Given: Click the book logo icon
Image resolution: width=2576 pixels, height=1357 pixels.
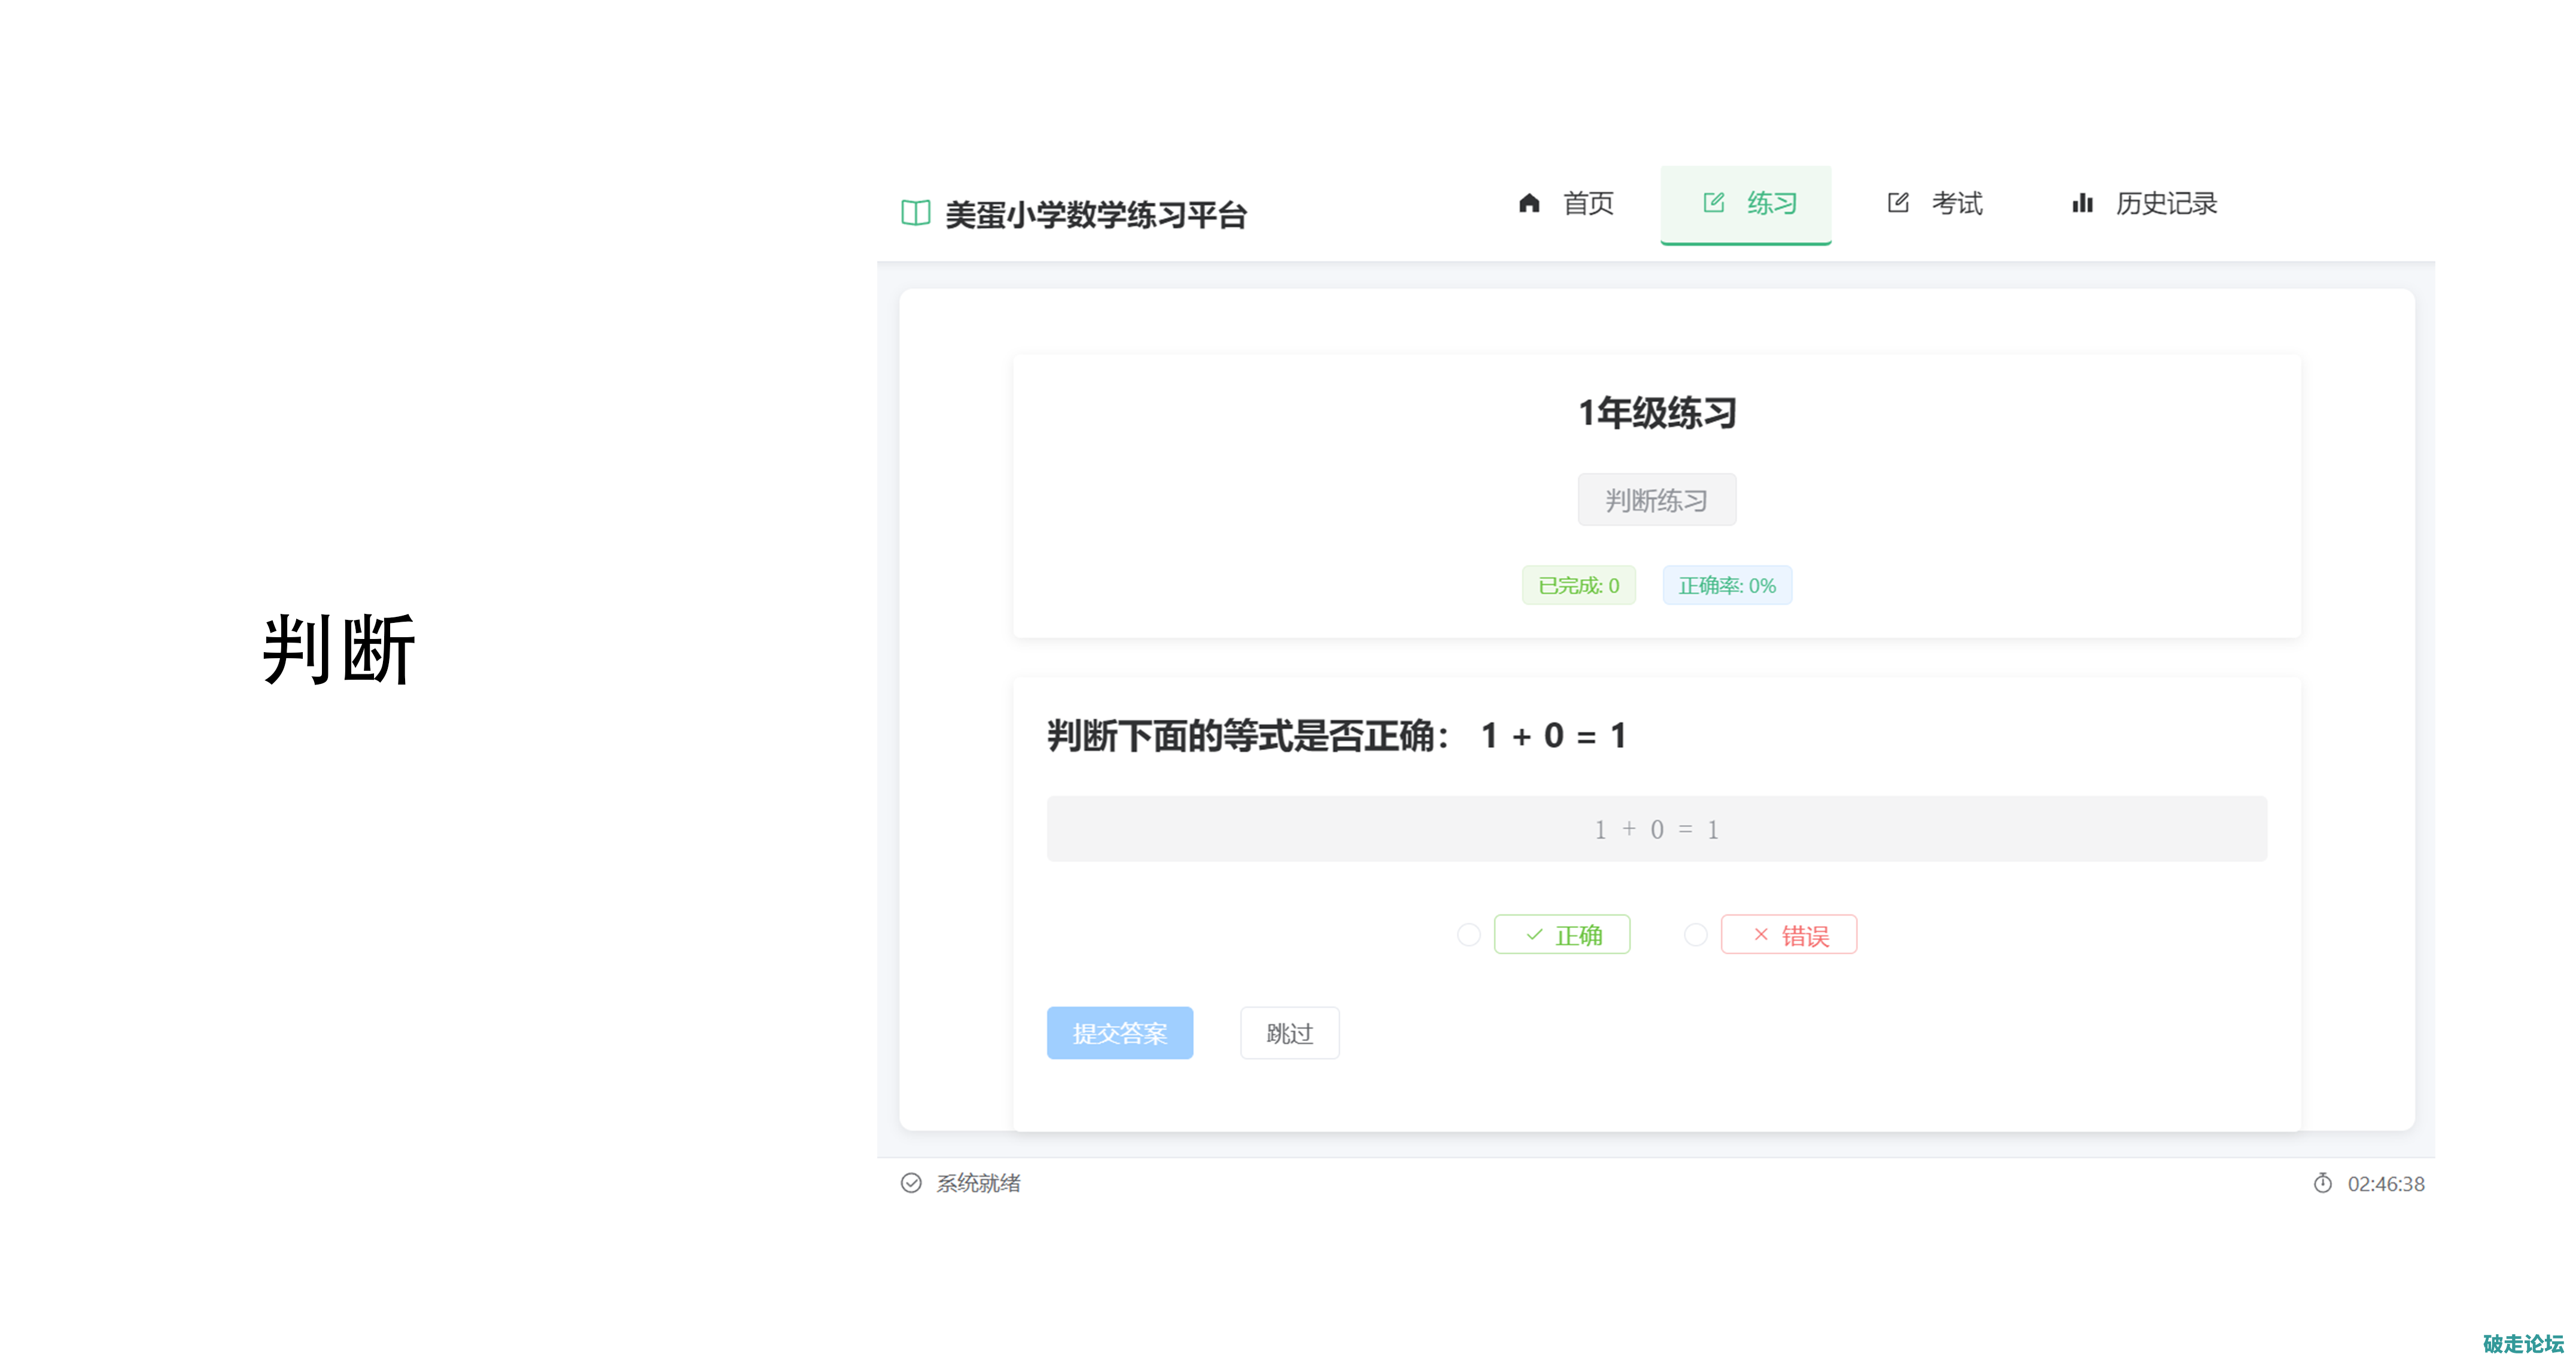Looking at the screenshot, I should 915,213.
